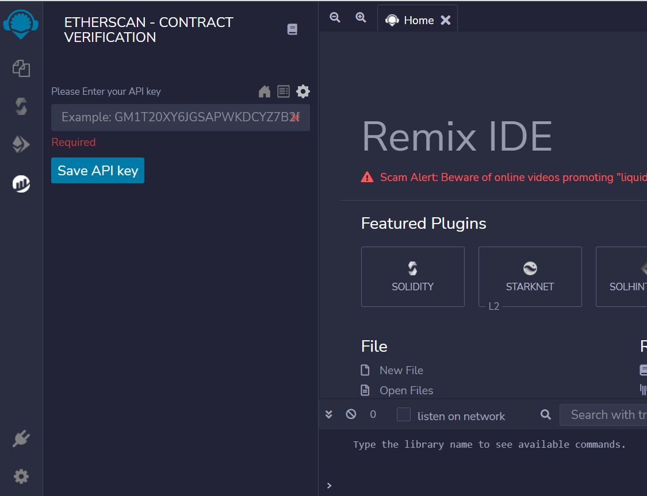Click the File section heading

click(374, 347)
